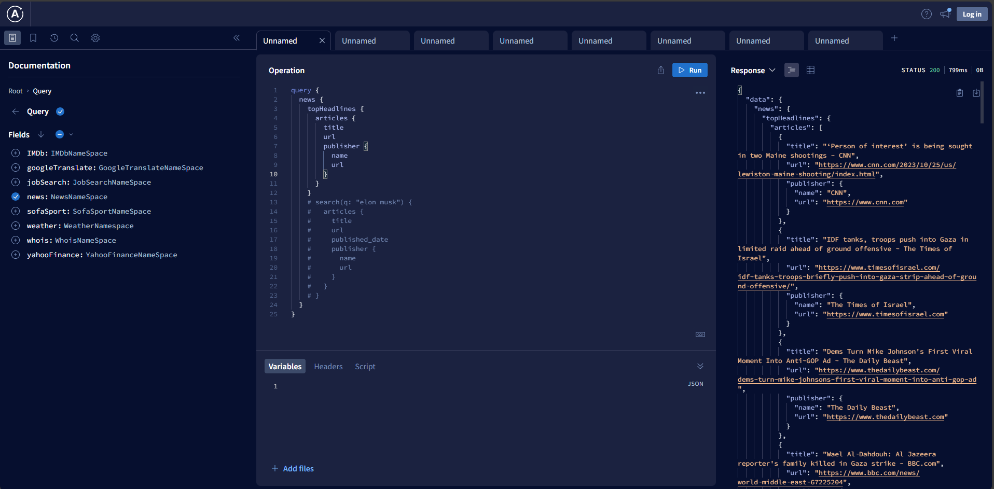Open the CNN article URL link
This screenshot has height=489, width=994.
click(x=847, y=170)
